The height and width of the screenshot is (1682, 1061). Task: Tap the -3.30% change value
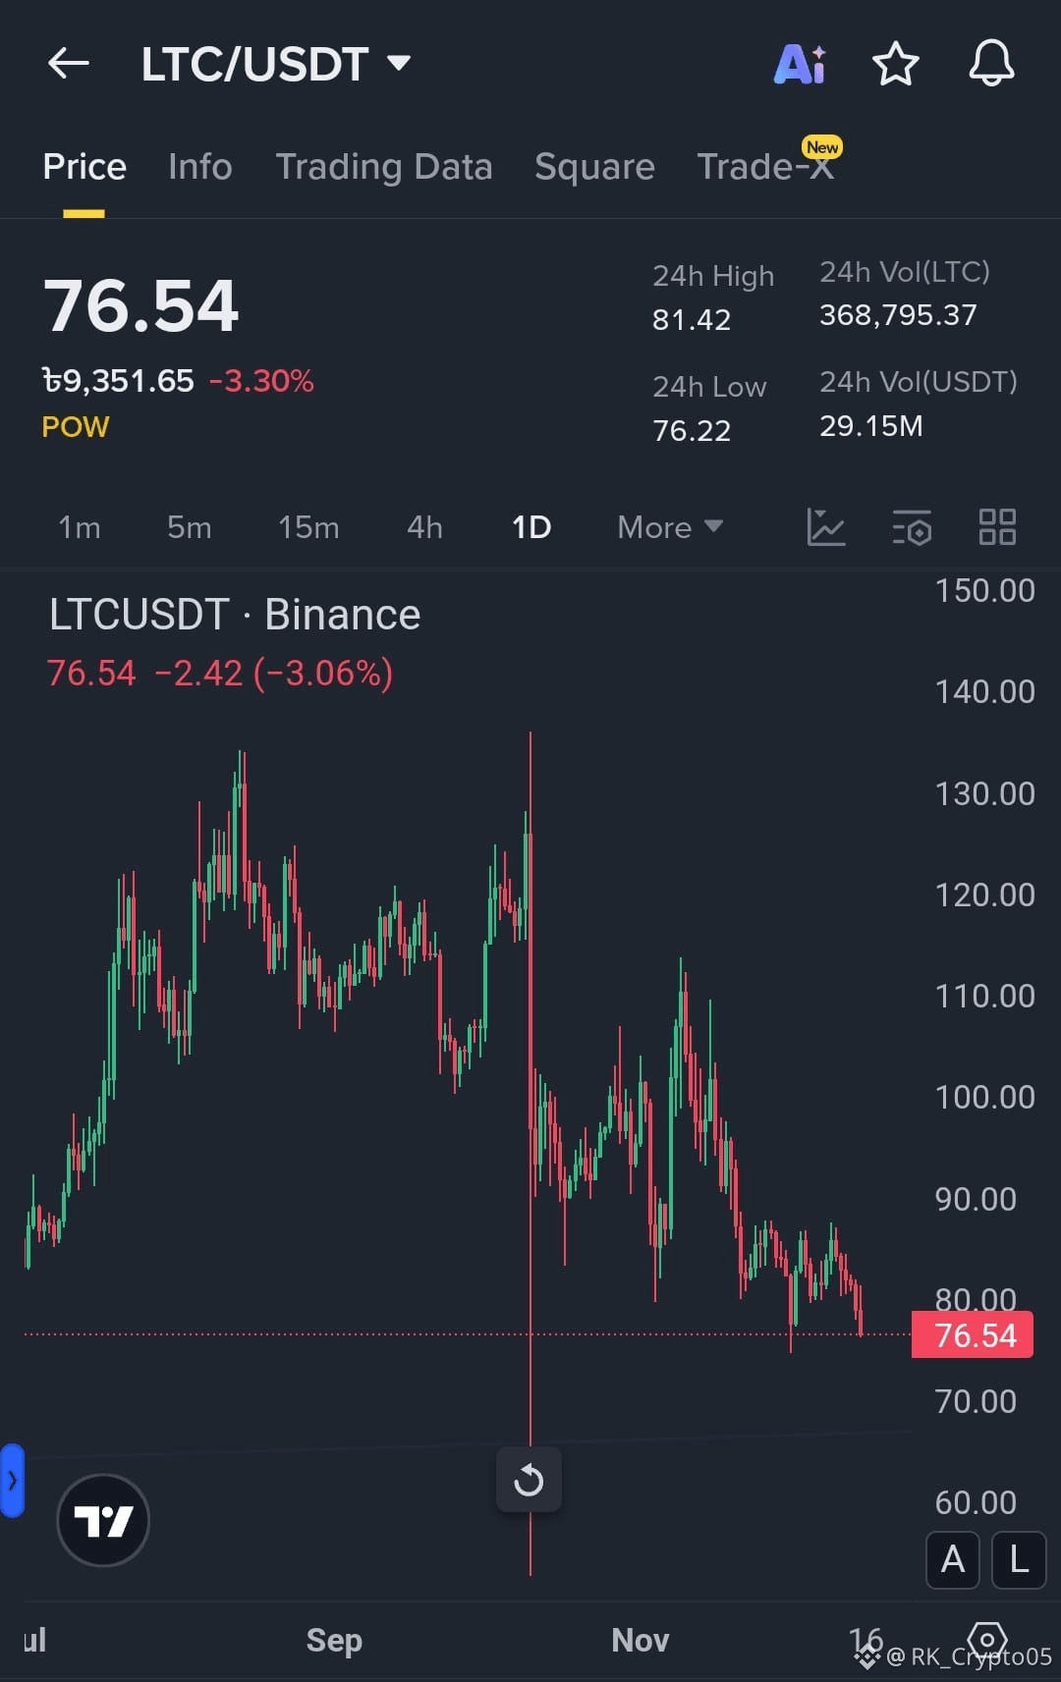[x=261, y=381]
